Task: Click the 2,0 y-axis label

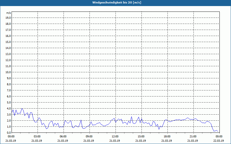Action: [9, 120]
